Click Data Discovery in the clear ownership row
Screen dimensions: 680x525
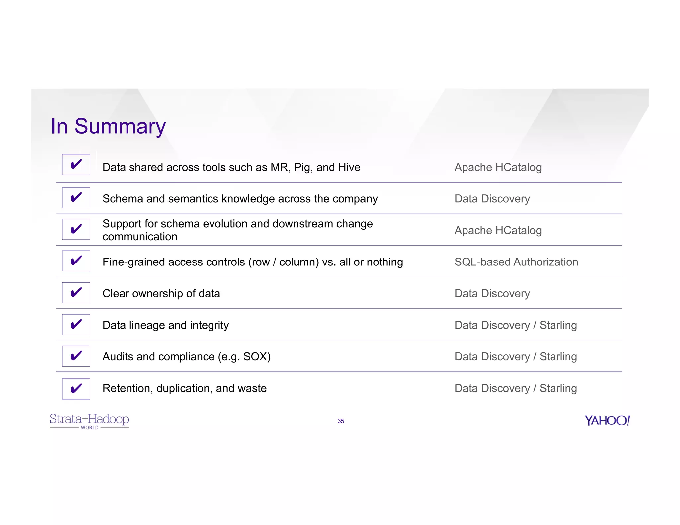click(x=492, y=293)
